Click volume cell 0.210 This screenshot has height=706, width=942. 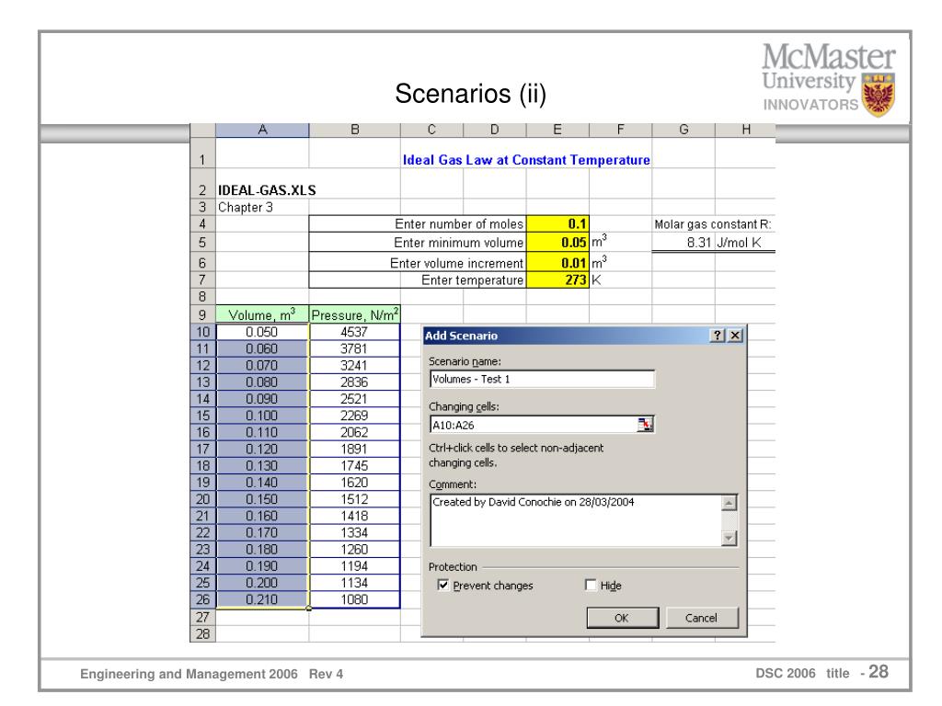262,599
